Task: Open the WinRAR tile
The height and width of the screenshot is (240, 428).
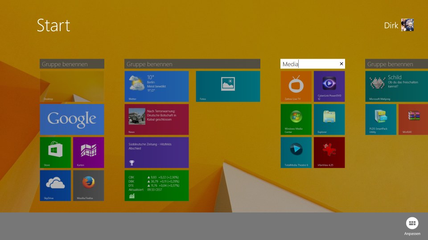Action: pos(413,119)
